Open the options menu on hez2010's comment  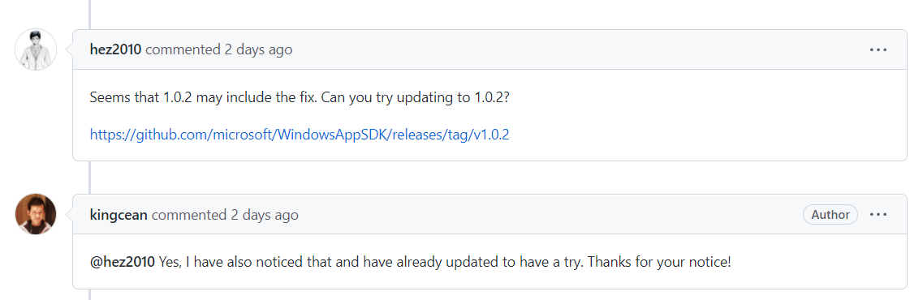(878, 50)
